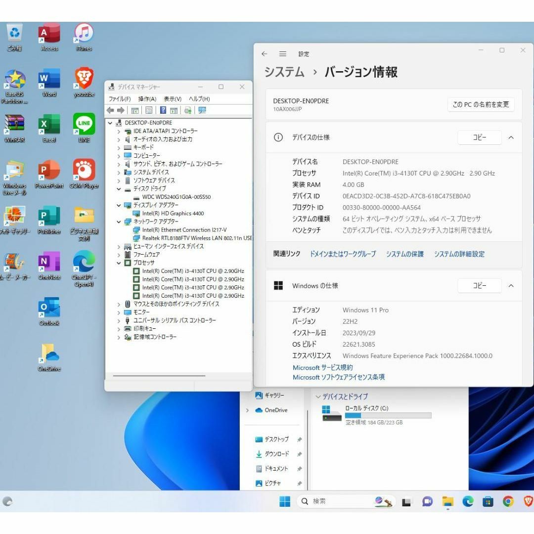Screen dimensions: 534x534
Task: Open the ChatGPT - OpenAI shortcut
Action: point(84,268)
